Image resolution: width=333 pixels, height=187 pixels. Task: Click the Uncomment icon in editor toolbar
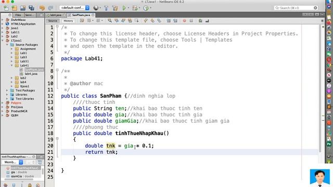pyautogui.click(x=207, y=21)
